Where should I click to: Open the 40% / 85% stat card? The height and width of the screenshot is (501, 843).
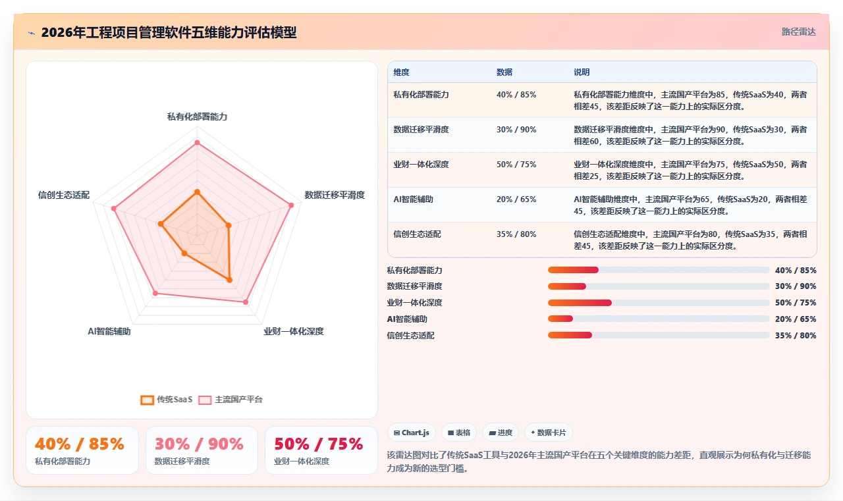[x=82, y=450]
